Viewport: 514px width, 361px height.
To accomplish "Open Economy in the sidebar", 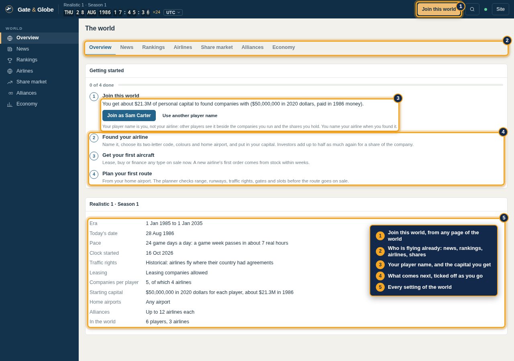I will pyautogui.click(x=39, y=104).
